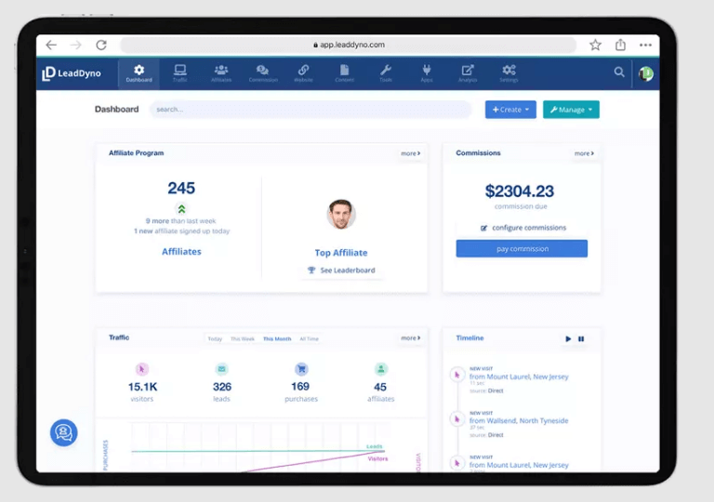Click configure commissions link
714x502 pixels.
point(523,228)
